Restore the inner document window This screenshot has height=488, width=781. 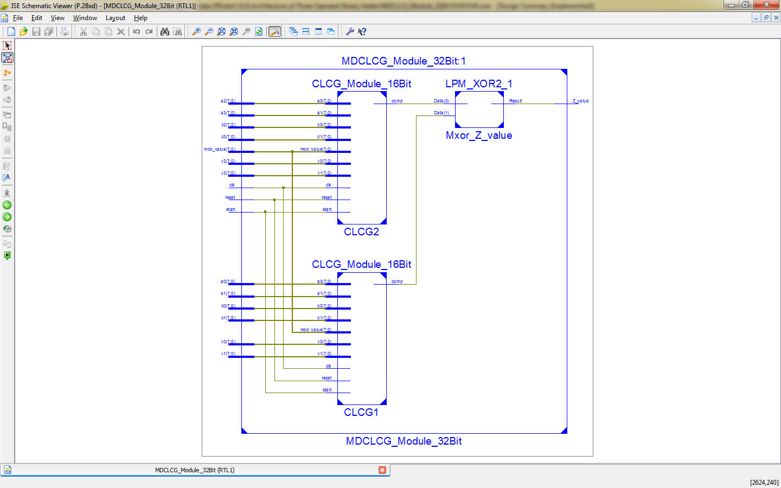(x=766, y=18)
